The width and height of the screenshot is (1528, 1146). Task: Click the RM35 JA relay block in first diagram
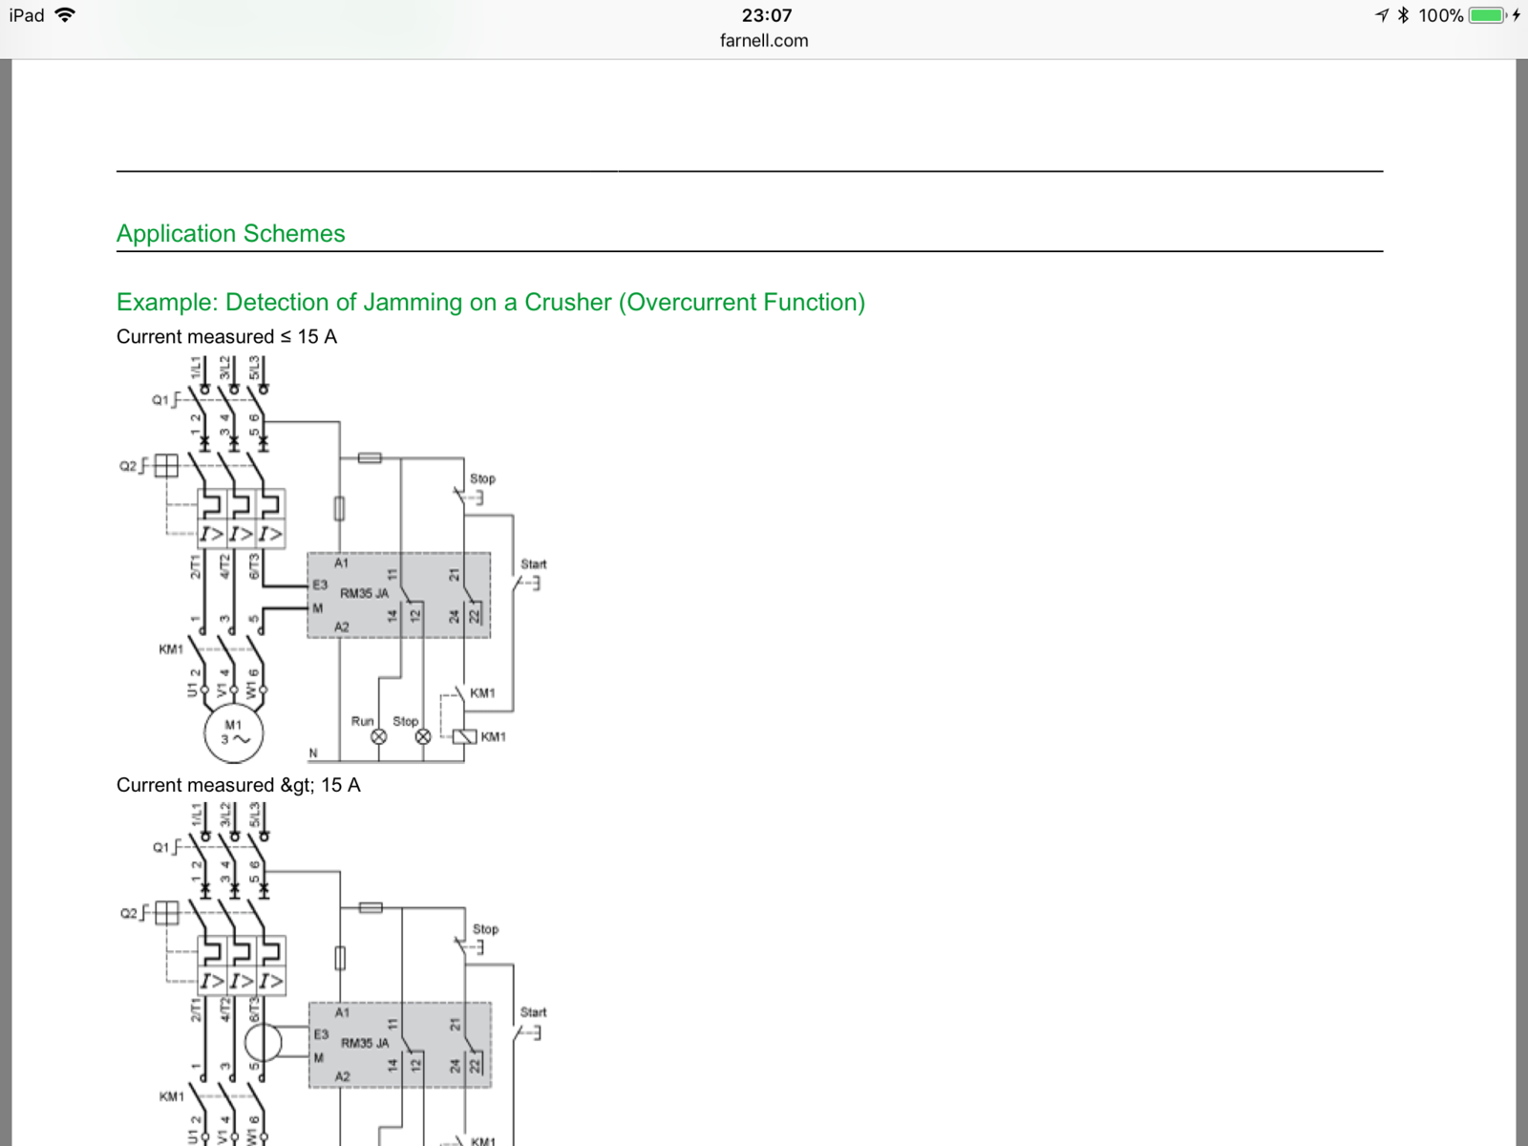tap(398, 595)
